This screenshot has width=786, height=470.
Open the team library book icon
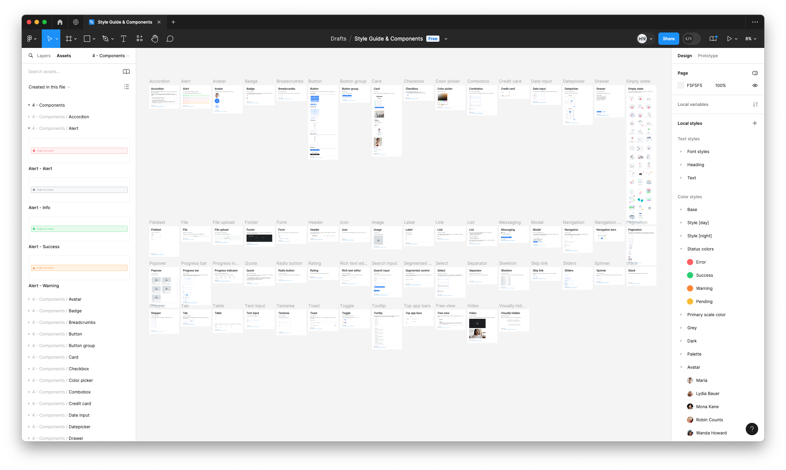pos(126,72)
